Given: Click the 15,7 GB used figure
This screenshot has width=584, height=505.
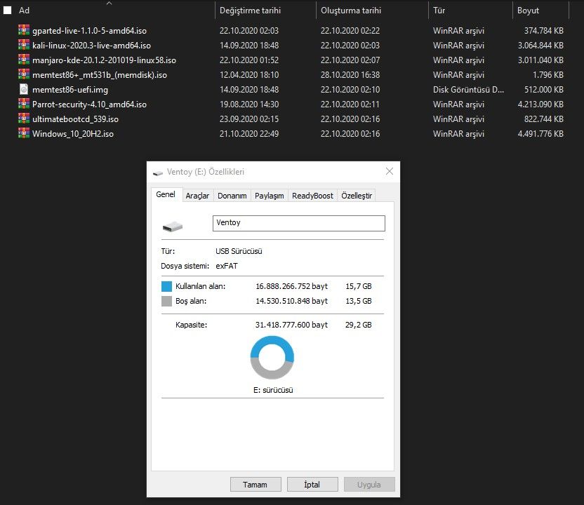Looking at the screenshot, I should tap(358, 286).
